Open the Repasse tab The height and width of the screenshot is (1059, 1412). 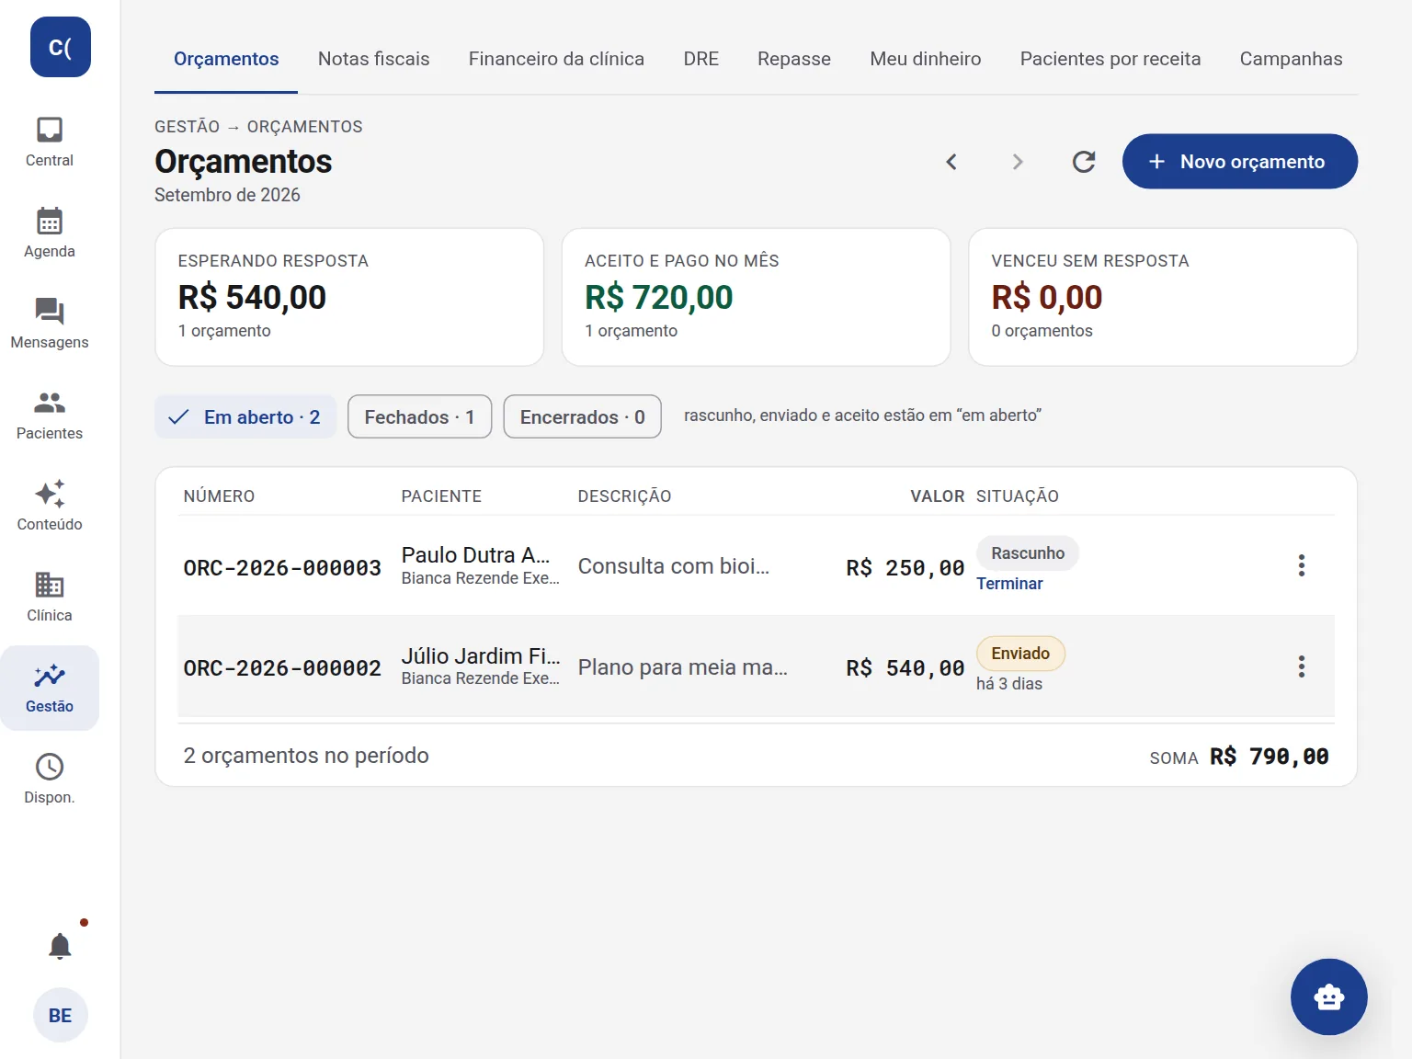click(794, 59)
